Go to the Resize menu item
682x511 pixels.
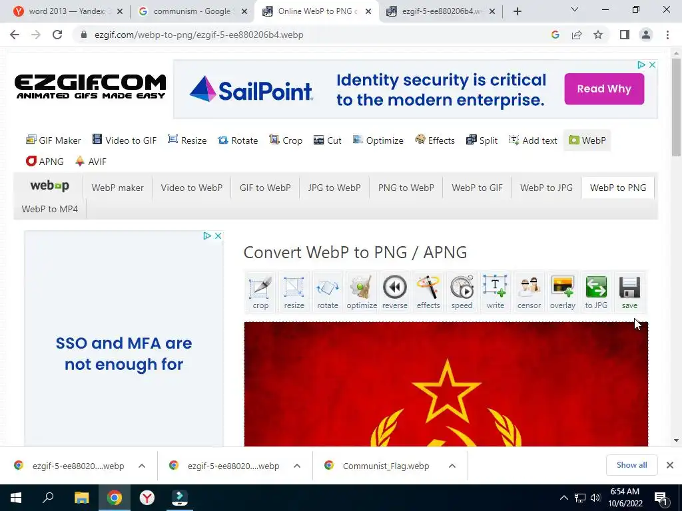tap(187, 140)
